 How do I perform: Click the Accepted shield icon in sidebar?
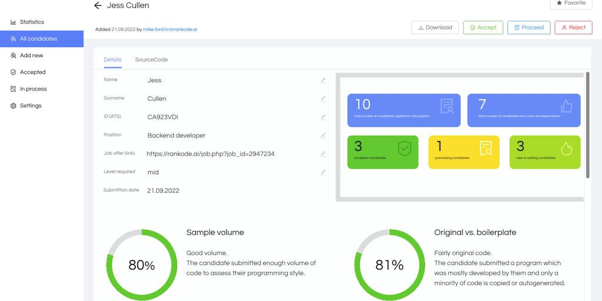tap(14, 72)
